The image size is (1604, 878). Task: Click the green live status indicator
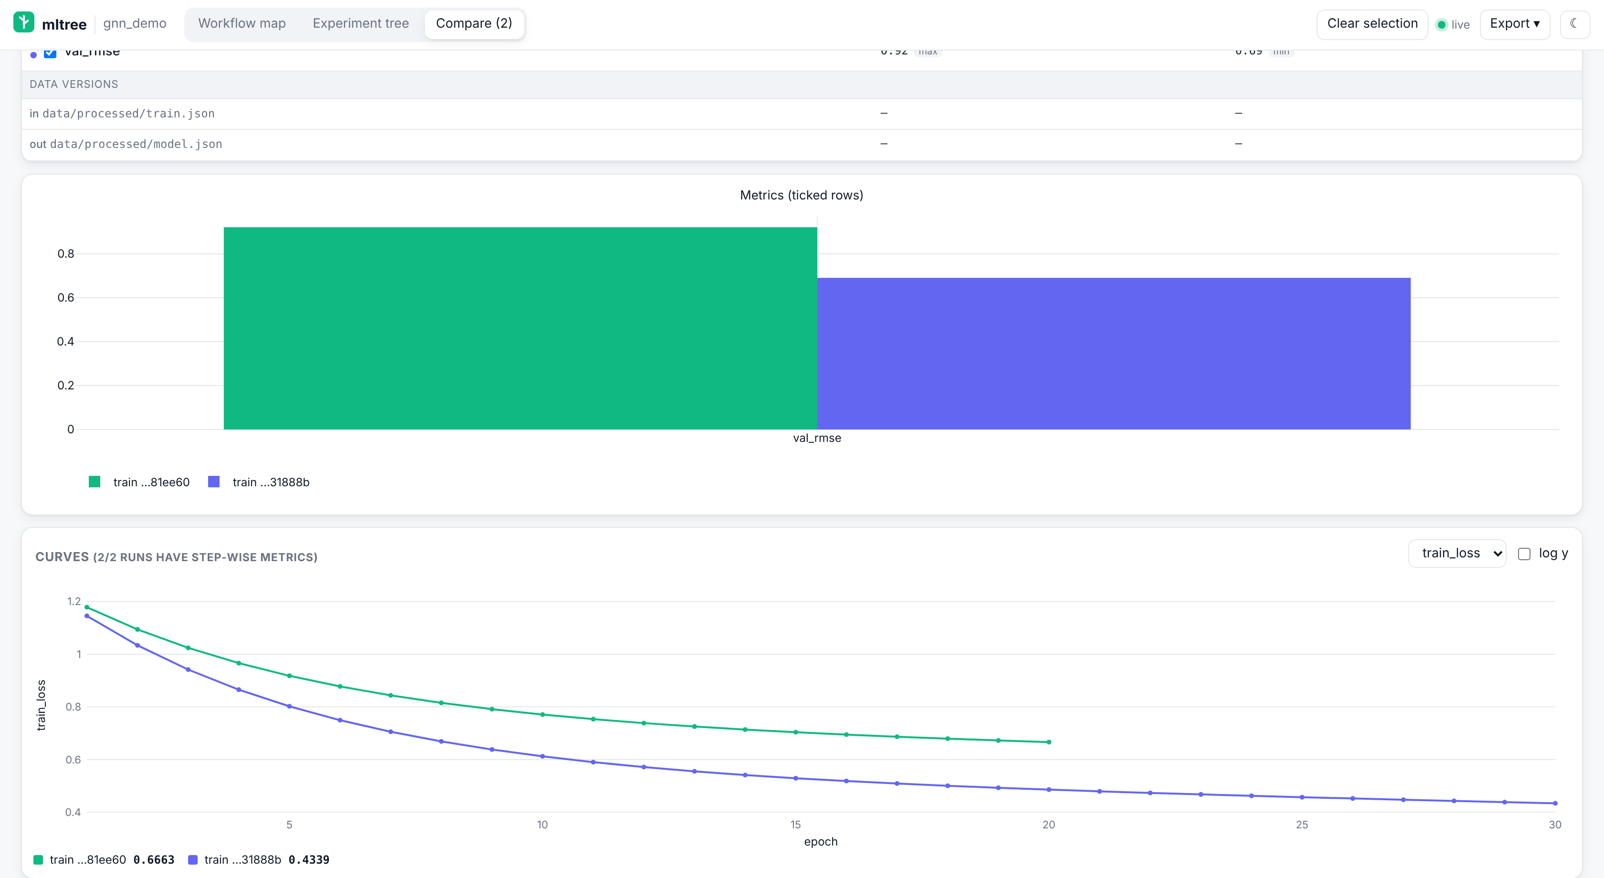click(1441, 25)
